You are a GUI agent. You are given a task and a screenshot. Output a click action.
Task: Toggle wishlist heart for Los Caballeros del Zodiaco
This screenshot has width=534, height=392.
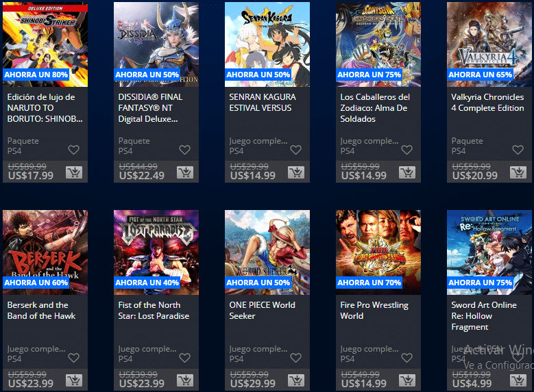coord(406,150)
